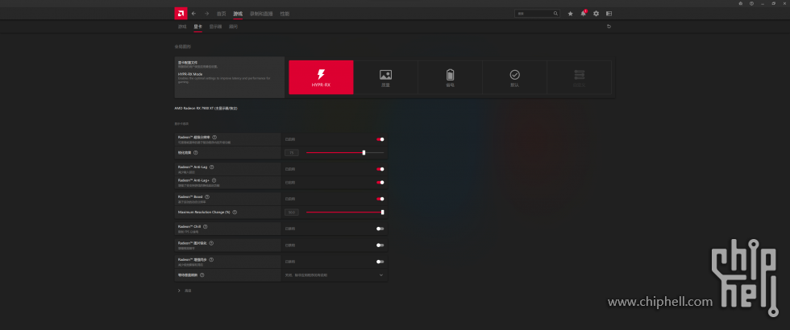Select the HYPR-RX profile tile
The image size is (790, 330).
[x=321, y=77]
